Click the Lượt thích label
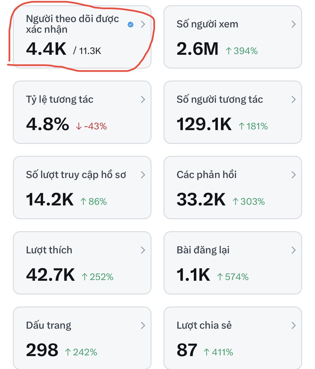This screenshot has height=369, width=315. click(x=49, y=250)
